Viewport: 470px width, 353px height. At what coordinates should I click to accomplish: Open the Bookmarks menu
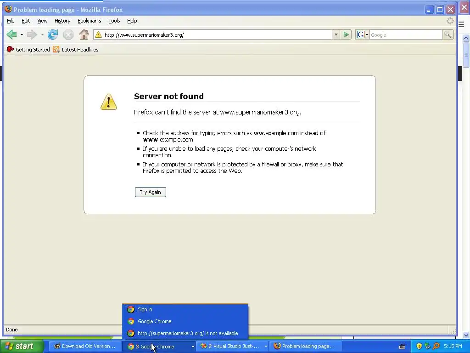pyautogui.click(x=90, y=21)
